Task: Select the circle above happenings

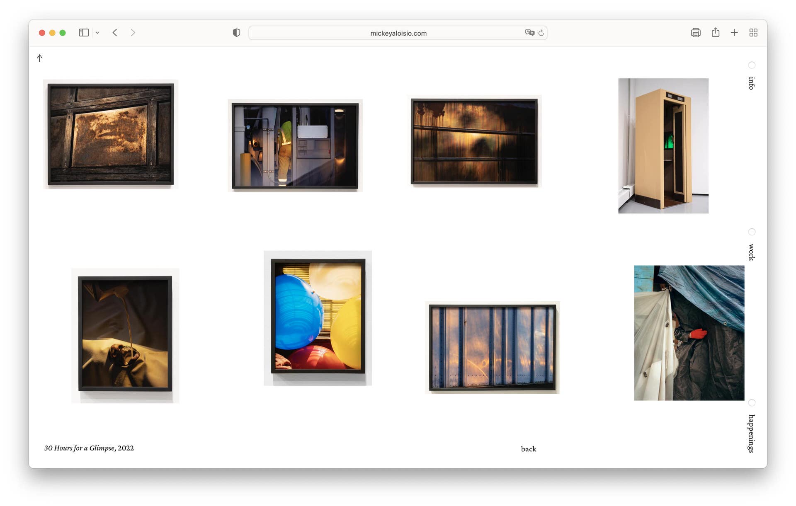Action: tap(752, 403)
